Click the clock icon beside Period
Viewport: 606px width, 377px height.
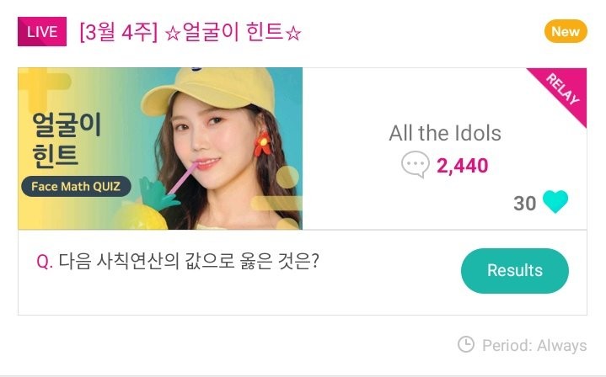(465, 344)
